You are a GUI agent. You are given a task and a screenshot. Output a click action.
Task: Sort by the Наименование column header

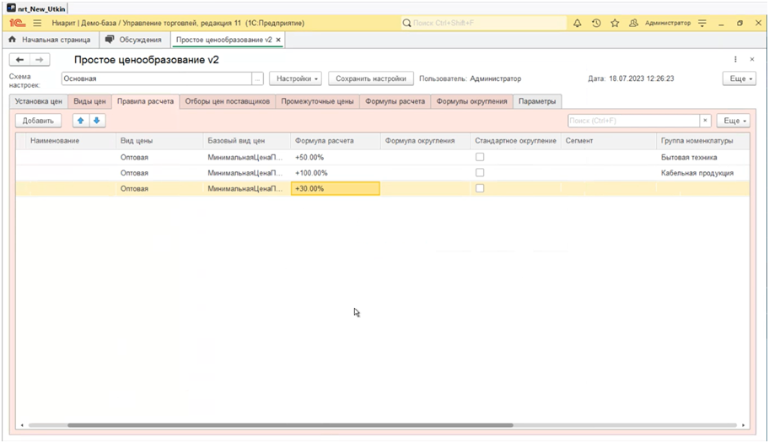[71, 141]
